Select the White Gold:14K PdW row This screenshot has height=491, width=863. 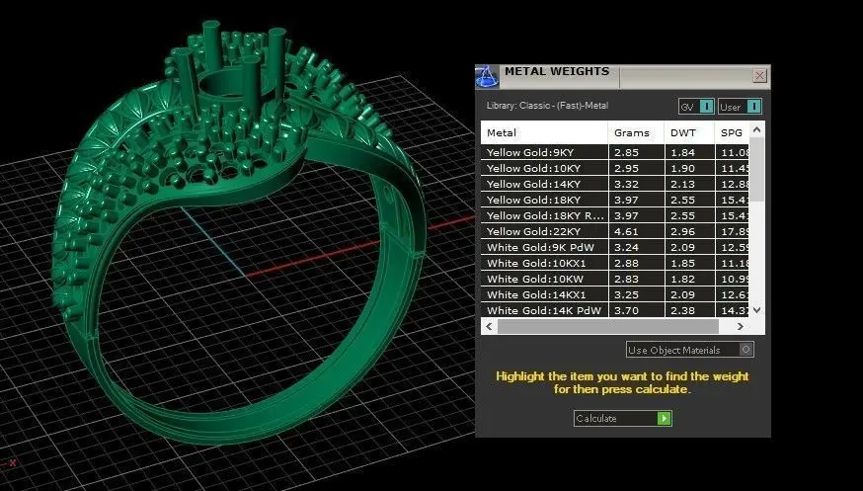click(615, 310)
